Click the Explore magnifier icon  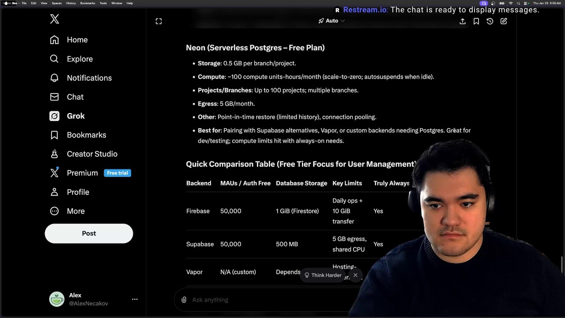54,59
